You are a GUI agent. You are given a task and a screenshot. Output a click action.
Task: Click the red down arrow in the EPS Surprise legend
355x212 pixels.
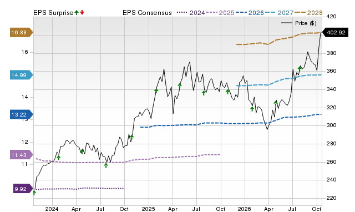[x=82, y=12]
